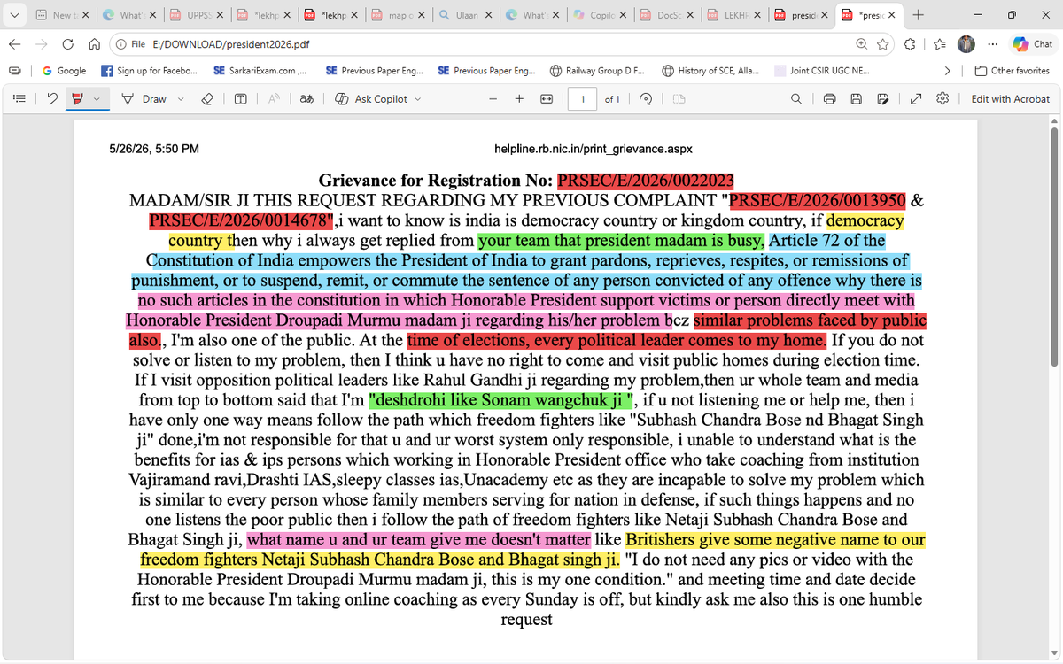Select the Draw pen tool
1063x664 pixels.
[x=144, y=99]
